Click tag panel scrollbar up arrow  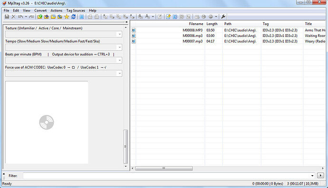[125, 27]
